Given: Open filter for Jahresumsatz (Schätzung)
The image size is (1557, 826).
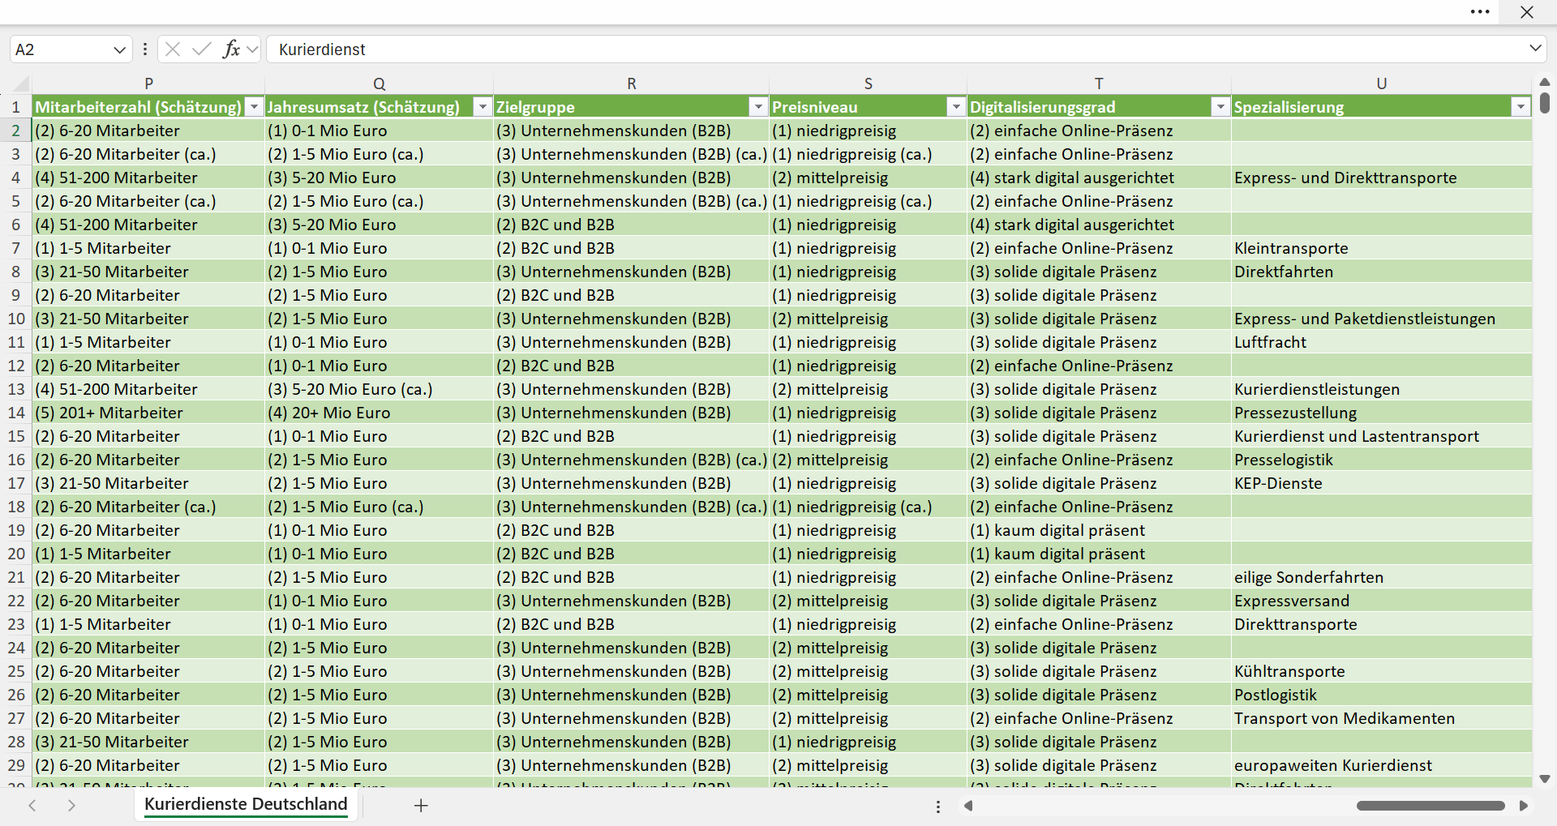Looking at the screenshot, I should 483,107.
